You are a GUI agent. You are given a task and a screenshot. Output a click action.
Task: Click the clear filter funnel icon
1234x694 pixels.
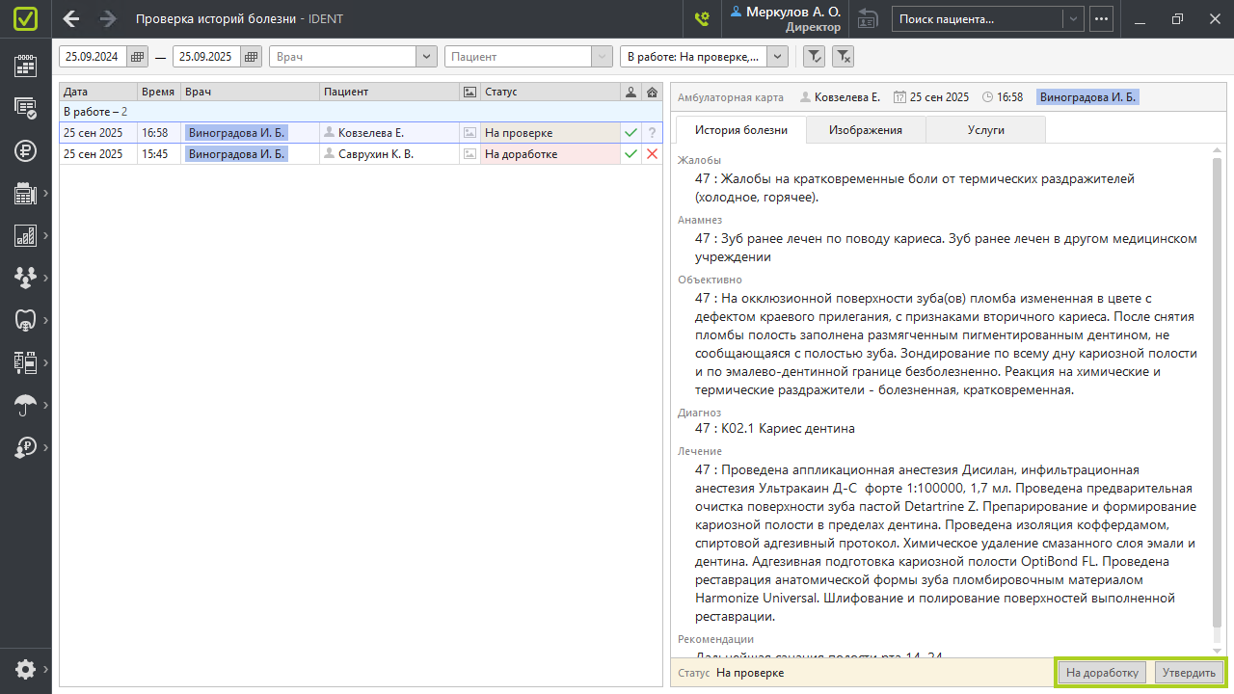tap(843, 57)
